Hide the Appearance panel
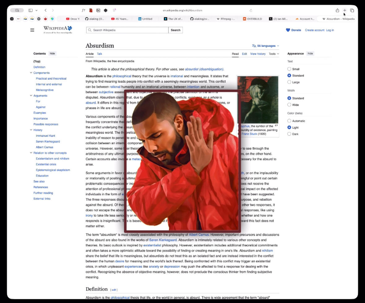The image size is (365, 303). (310, 53)
